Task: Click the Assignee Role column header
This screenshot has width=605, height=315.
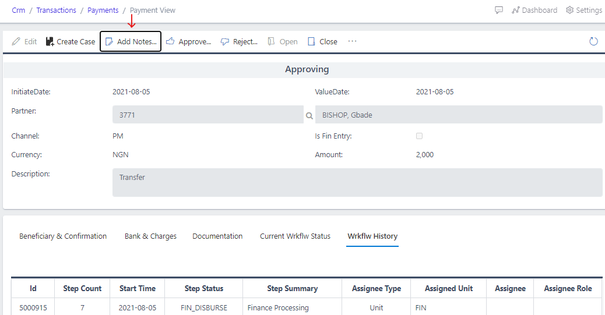Action: (568, 288)
